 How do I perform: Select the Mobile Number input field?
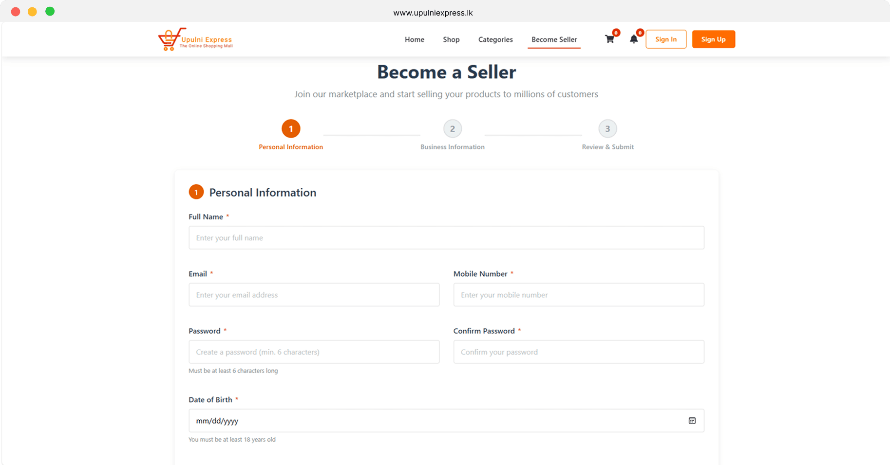(x=578, y=295)
